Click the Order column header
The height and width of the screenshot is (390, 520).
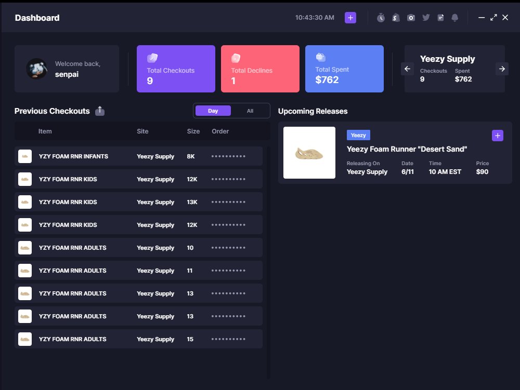point(220,131)
